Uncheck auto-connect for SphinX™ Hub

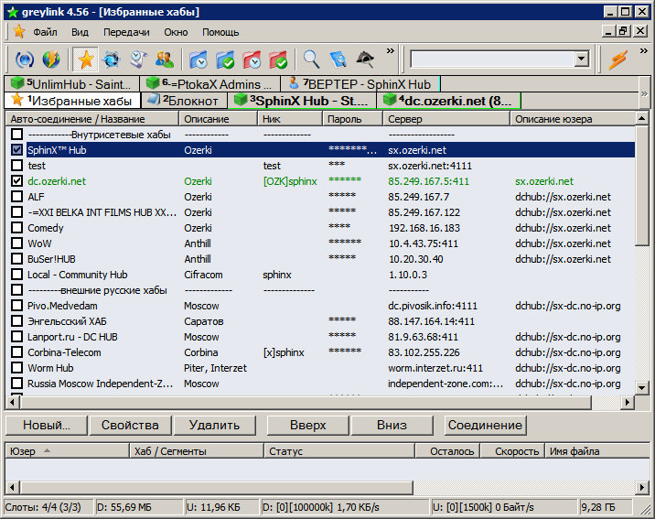[x=16, y=149]
